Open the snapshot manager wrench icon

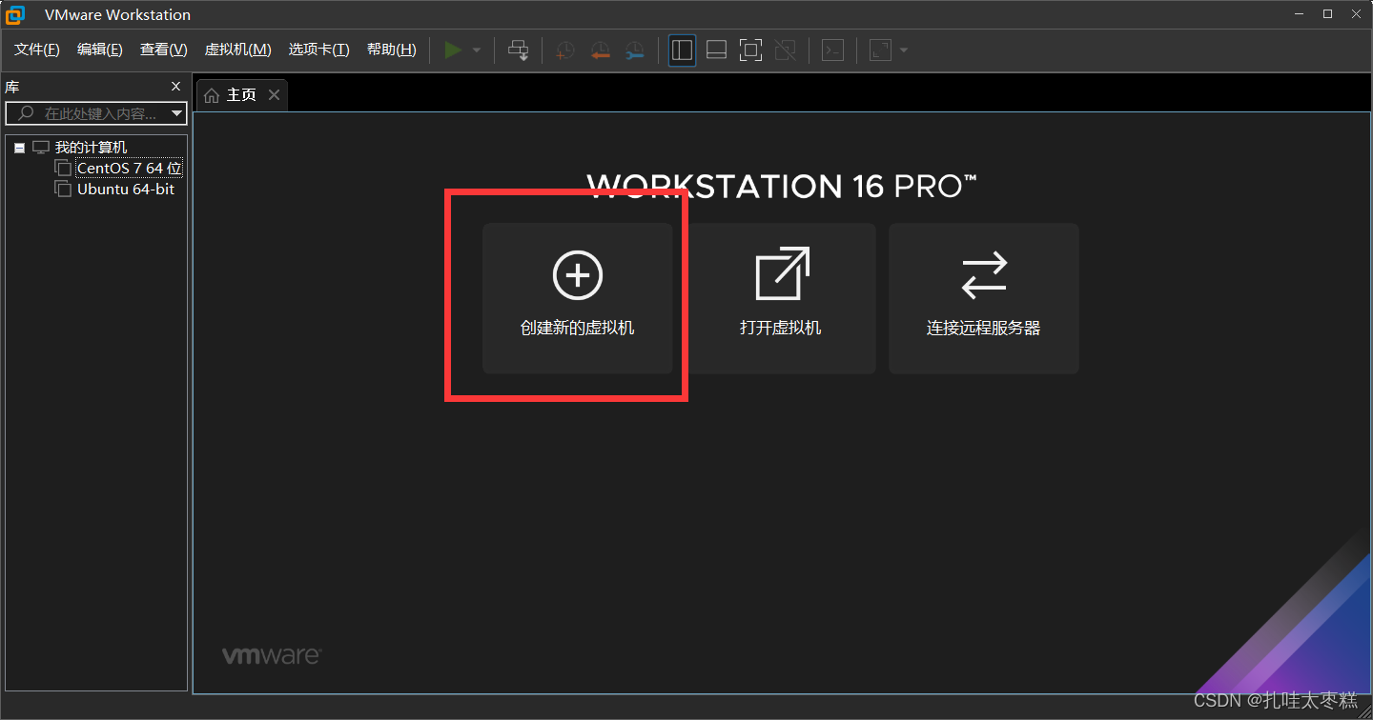pyautogui.click(x=634, y=50)
